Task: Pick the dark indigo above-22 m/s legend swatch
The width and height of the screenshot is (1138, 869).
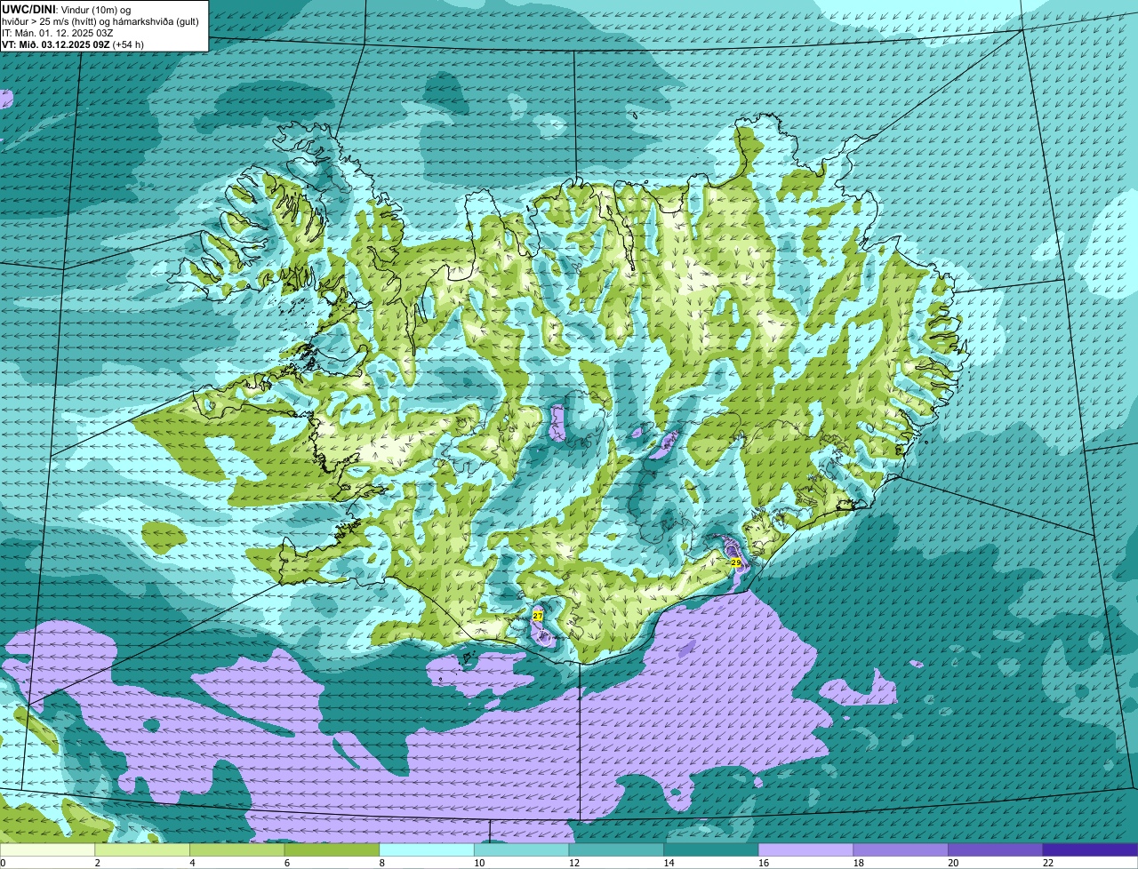Action: (x=1090, y=849)
